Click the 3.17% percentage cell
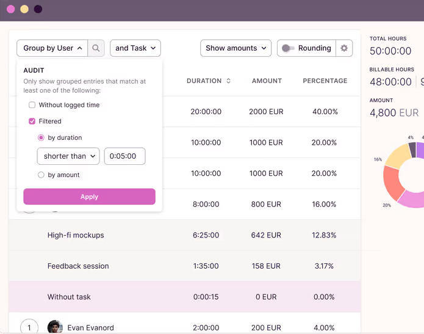Screen dimensions: 424x334 pyautogui.click(x=324, y=266)
